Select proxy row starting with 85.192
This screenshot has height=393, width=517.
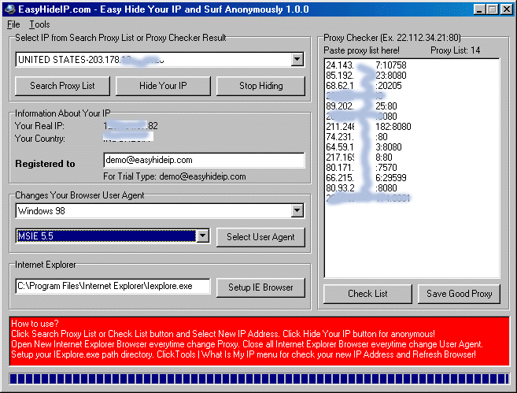(x=366, y=76)
